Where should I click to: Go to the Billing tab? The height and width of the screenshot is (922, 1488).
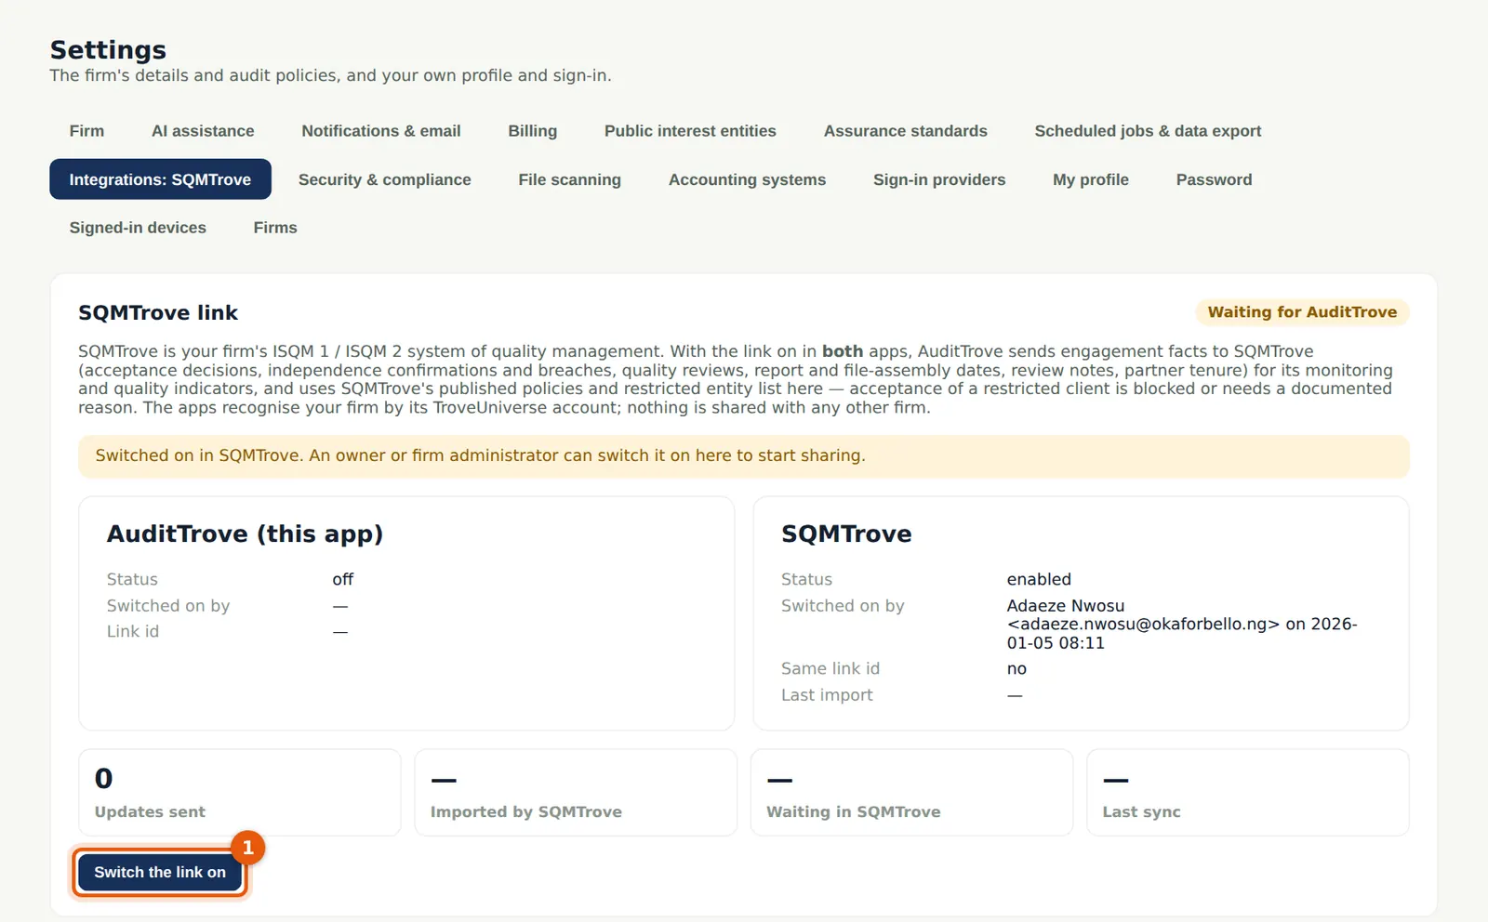(x=533, y=131)
